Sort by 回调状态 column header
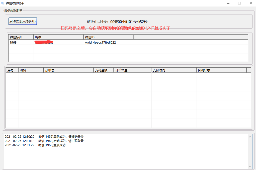 [x=221, y=70]
